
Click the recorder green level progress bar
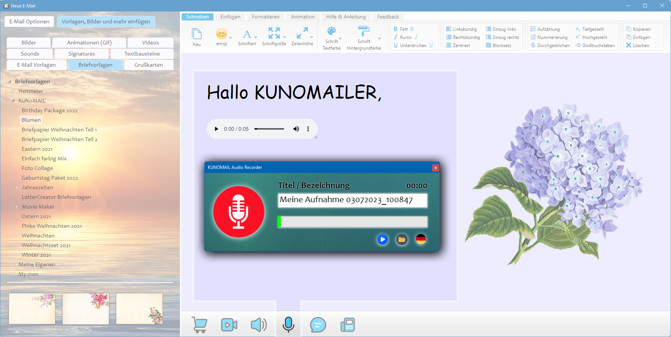[353, 222]
